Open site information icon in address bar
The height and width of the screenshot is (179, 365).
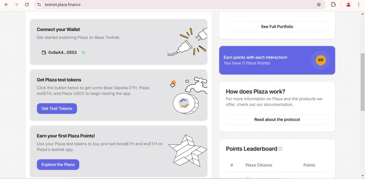[39, 5]
